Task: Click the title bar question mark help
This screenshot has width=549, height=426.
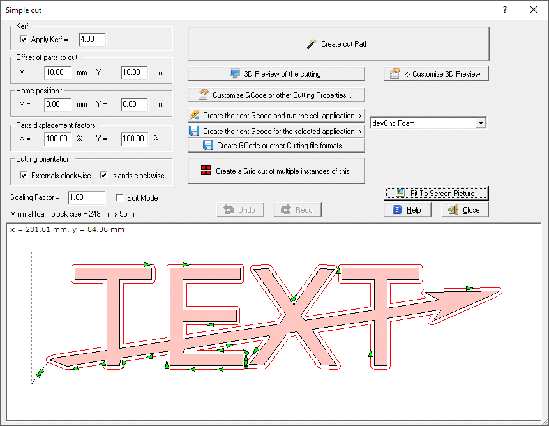Action: (x=504, y=10)
